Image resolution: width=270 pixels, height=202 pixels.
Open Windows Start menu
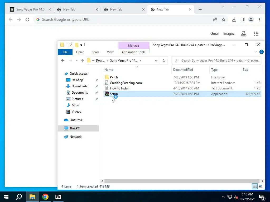(x=6, y=197)
